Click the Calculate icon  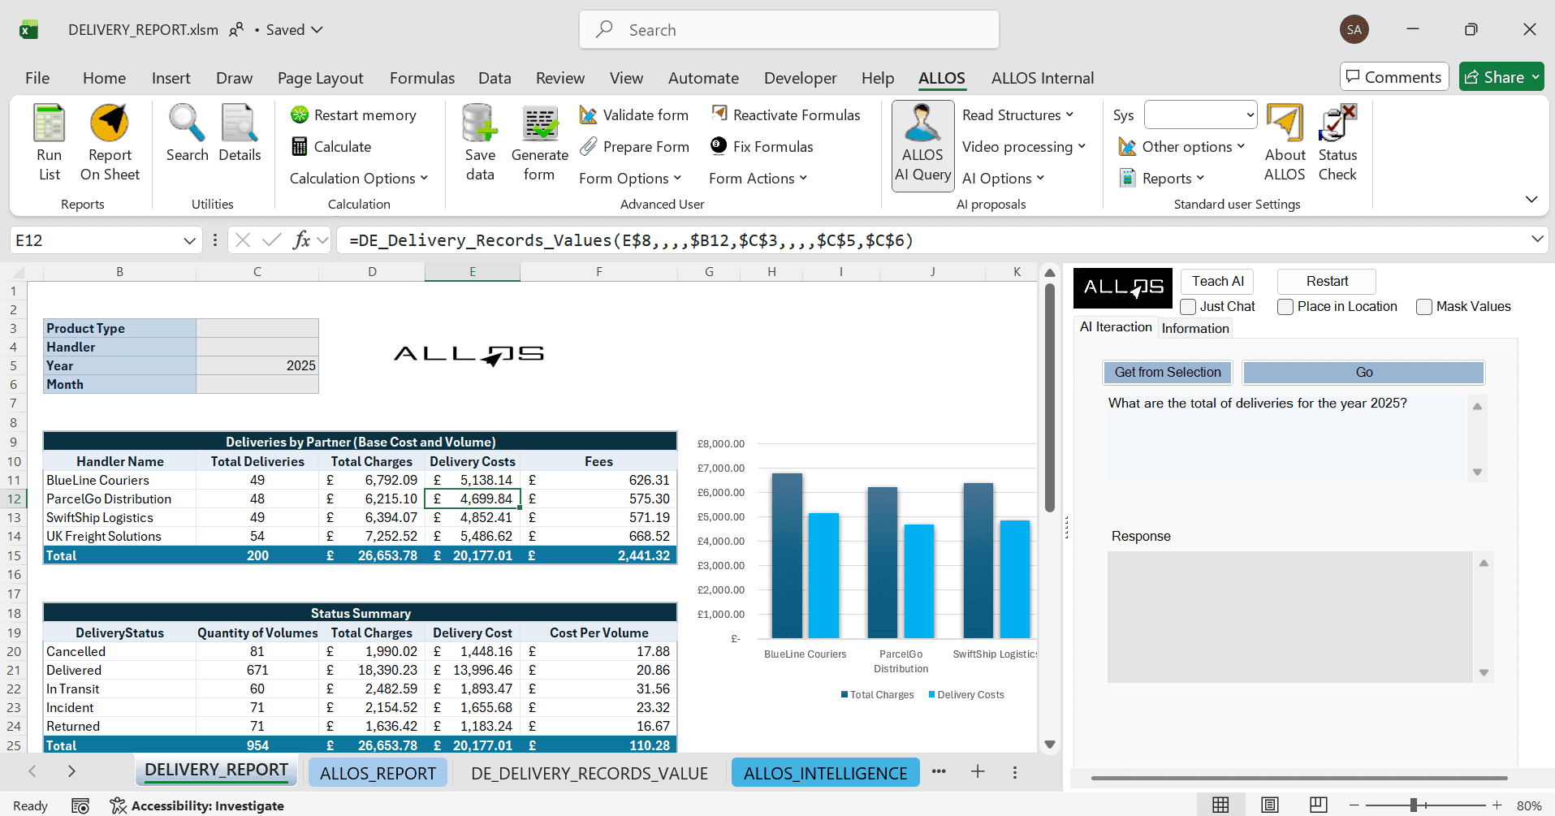300,146
